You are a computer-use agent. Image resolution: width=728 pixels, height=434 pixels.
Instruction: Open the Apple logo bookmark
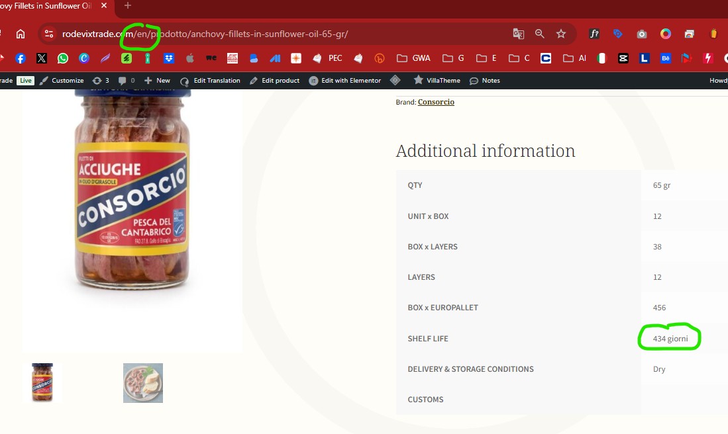click(190, 58)
